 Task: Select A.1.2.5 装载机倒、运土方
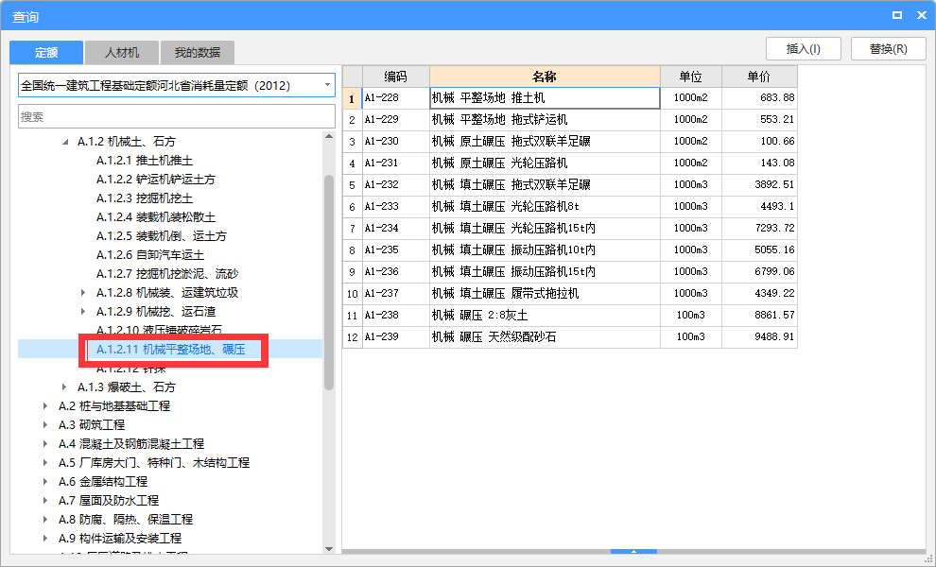(161, 235)
